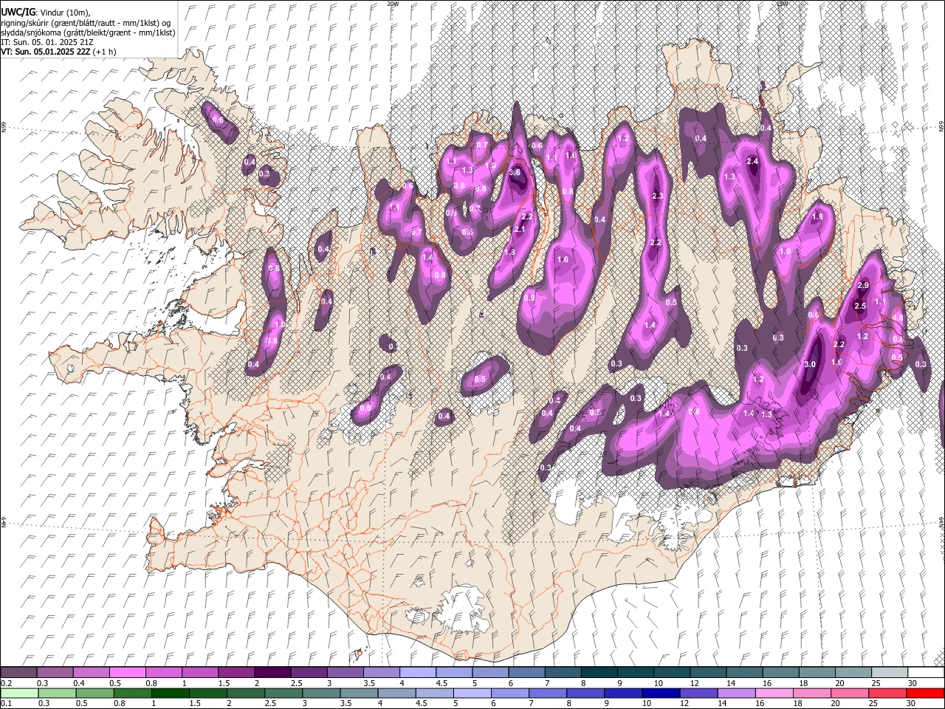
Task: Click the '4.5' label in the upper legend row
Action: click(x=441, y=683)
